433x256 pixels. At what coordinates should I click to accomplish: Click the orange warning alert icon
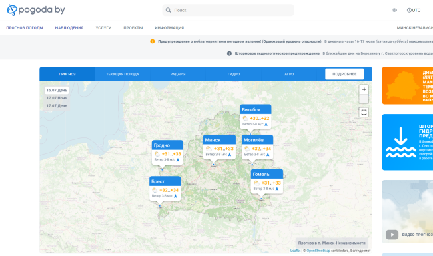(x=152, y=41)
